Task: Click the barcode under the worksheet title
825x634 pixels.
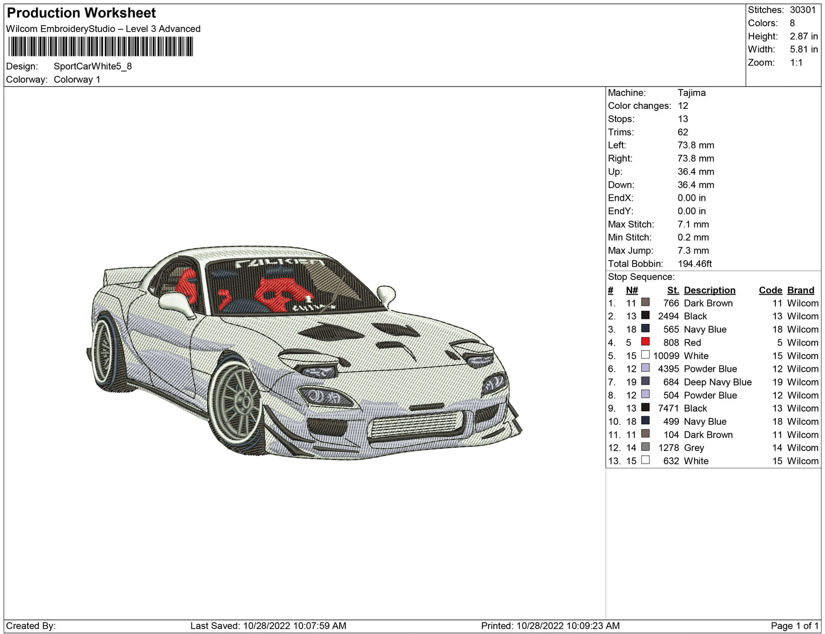Action: (100, 47)
